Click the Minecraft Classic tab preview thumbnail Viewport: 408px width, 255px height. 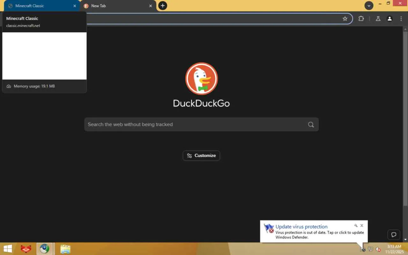click(x=44, y=56)
